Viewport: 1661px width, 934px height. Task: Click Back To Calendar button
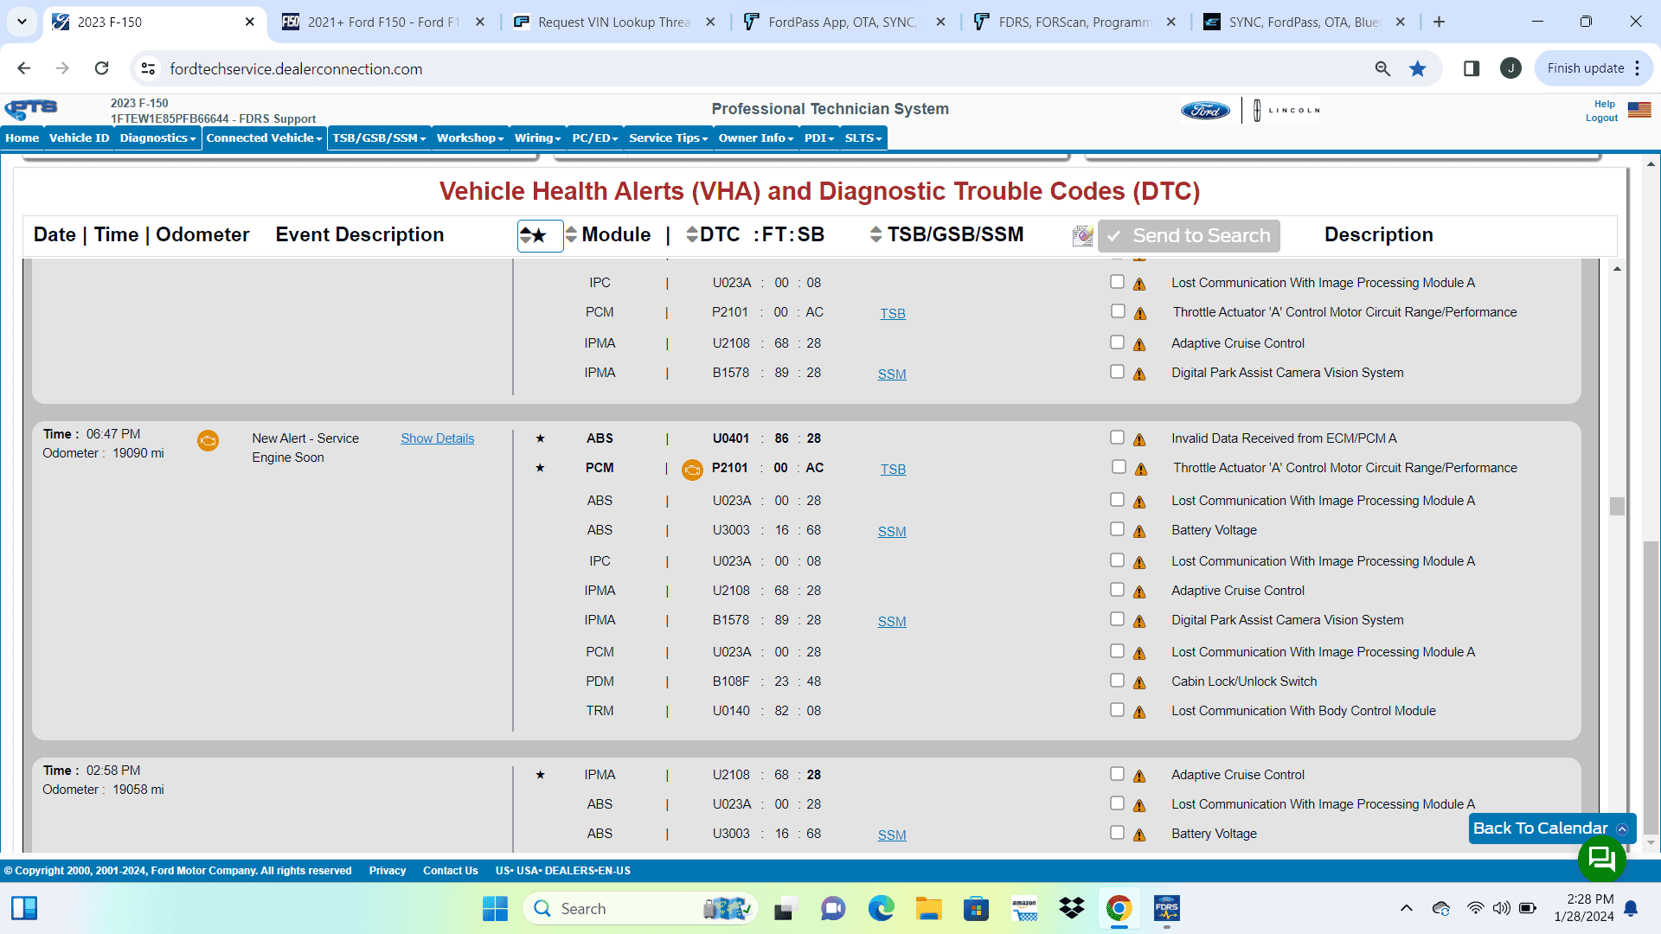pyautogui.click(x=1552, y=828)
